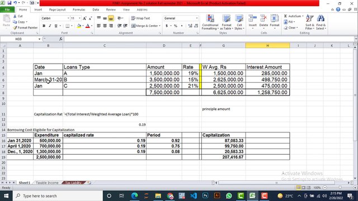Click Increase Decimal icon
This screenshot has width=358, height=201.
[190, 26]
